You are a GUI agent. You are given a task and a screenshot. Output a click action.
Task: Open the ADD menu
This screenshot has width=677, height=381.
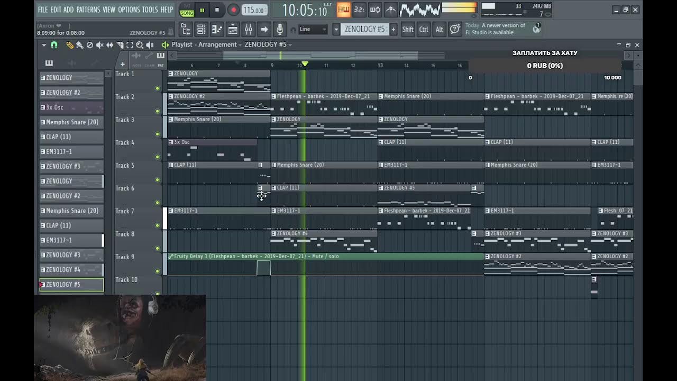[x=69, y=10]
